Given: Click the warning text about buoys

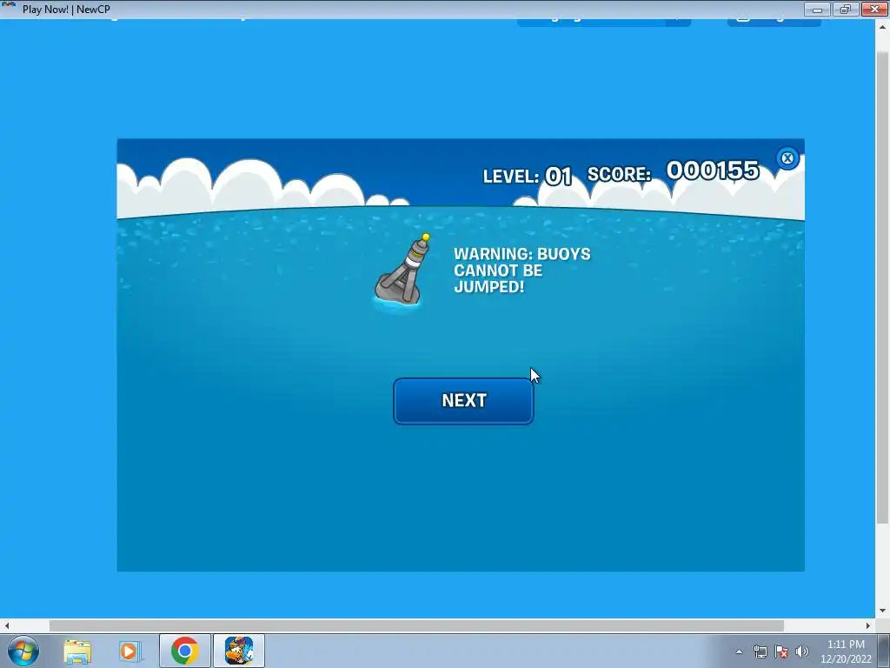Looking at the screenshot, I should [x=521, y=271].
